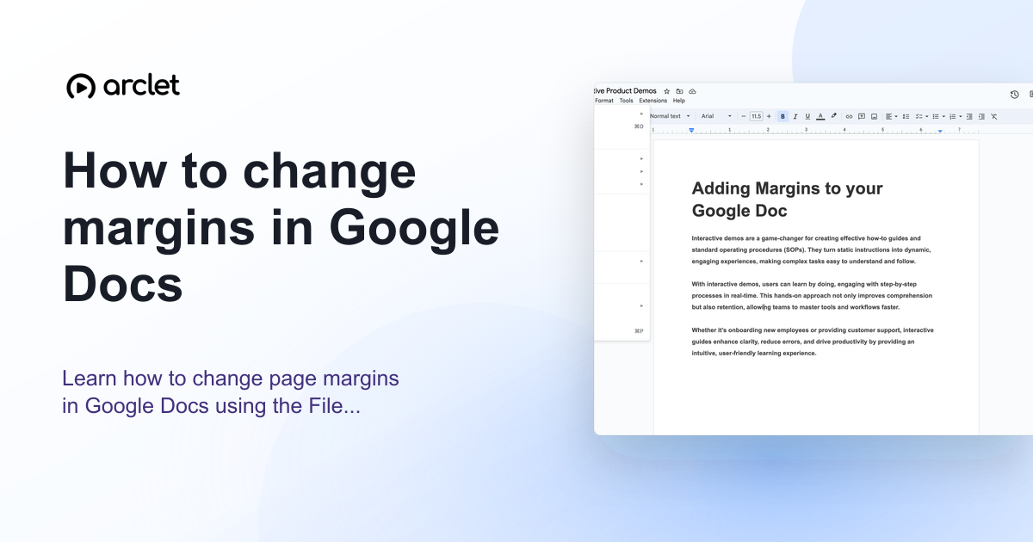Open the highlight color pen tool
Viewport: 1033px width, 542px height.
coord(833,116)
